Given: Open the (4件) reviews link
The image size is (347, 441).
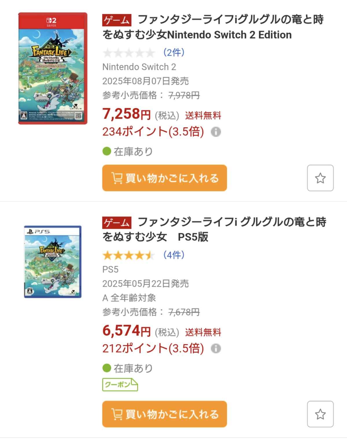Looking at the screenshot, I should click(x=173, y=255).
